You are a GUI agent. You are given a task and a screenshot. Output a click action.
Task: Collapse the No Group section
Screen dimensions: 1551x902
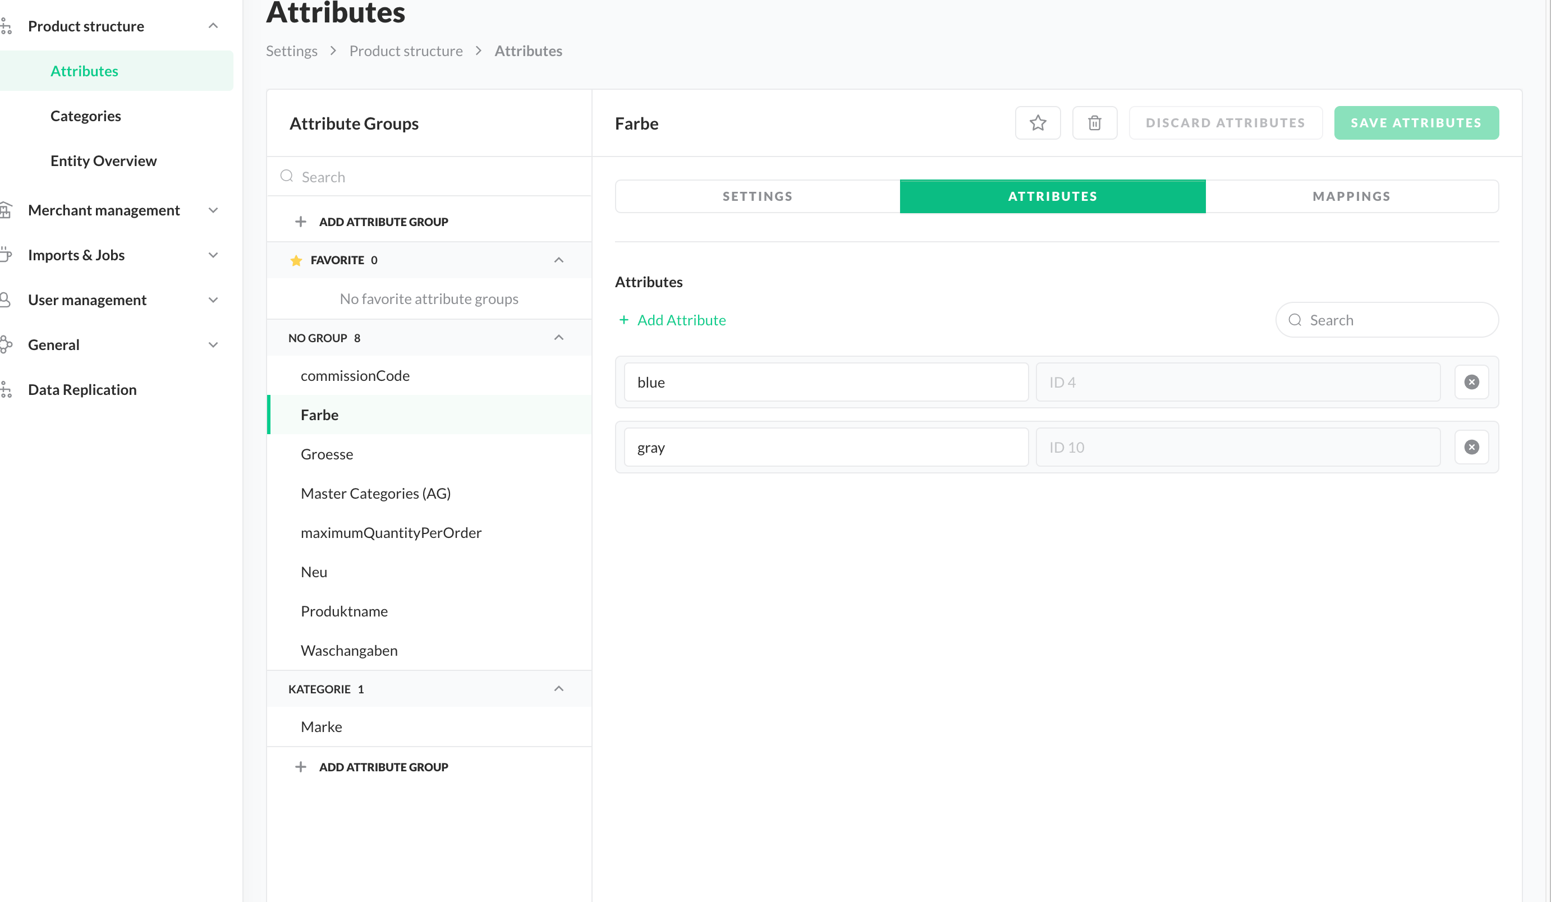click(558, 338)
